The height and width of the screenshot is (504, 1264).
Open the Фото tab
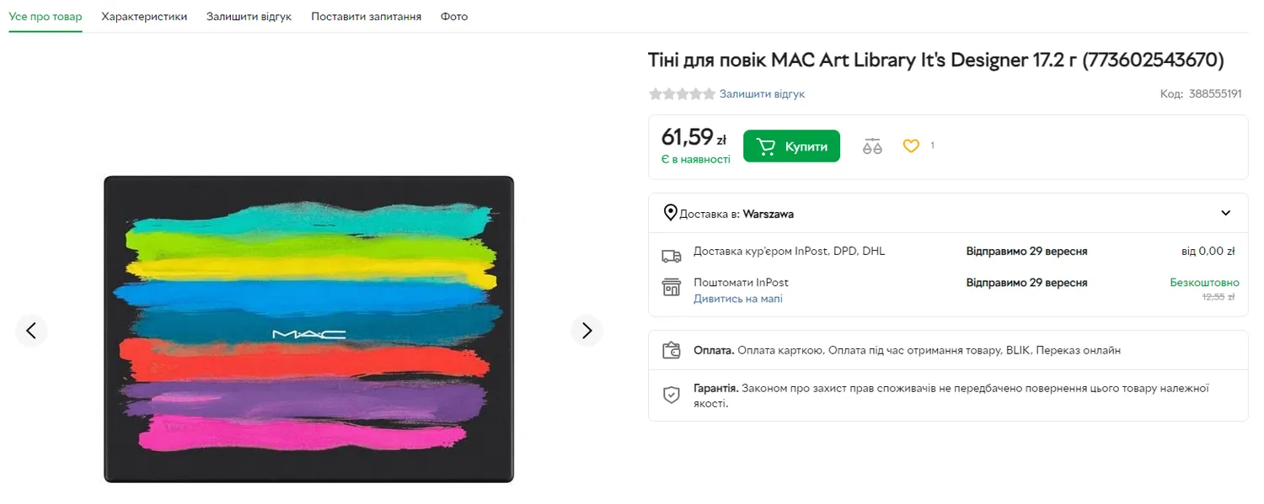tap(453, 16)
